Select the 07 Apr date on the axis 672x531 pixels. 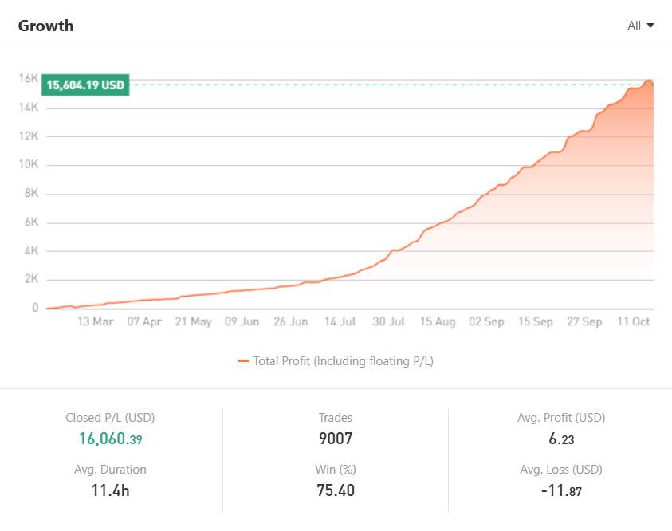pos(144,322)
